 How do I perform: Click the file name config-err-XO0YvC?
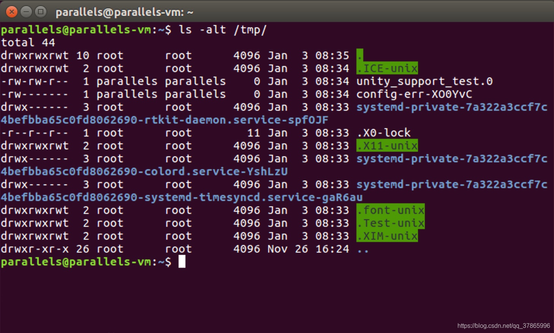point(414,94)
